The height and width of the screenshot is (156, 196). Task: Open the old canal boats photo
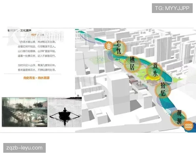click(x=25, y=112)
